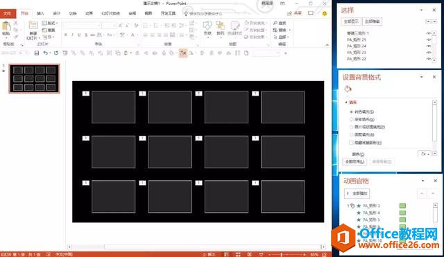Click the Cut scissors icon

click(x=16, y=23)
